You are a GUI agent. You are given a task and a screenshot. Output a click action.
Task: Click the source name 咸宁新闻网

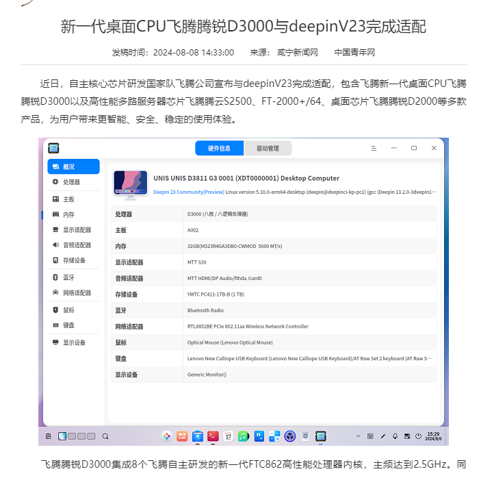pyautogui.click(x=297, y=53)
